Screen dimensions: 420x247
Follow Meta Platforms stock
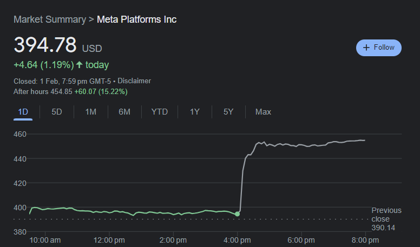[x=378, y=48]
